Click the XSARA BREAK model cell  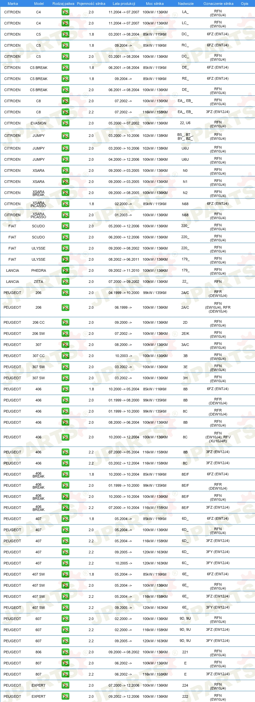38,193
